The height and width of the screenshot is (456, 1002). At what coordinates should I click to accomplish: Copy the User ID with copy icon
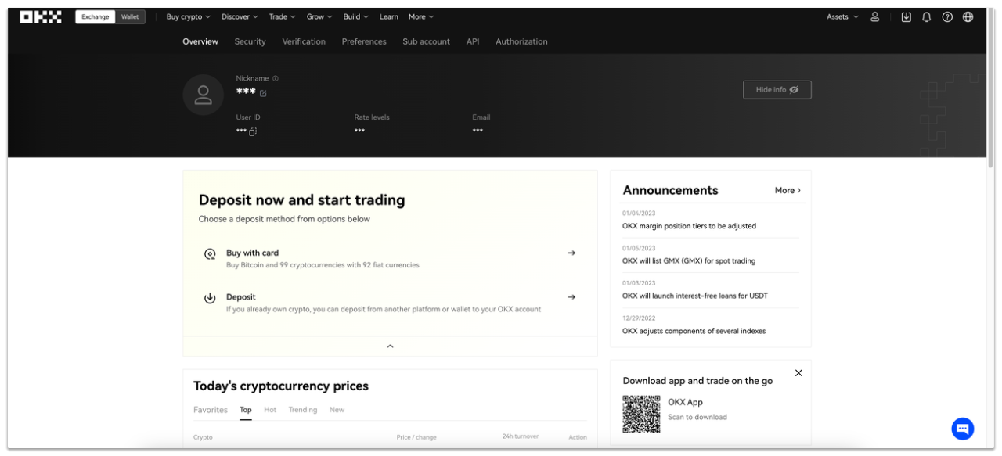pyautogui.click(x=253, y=131)
